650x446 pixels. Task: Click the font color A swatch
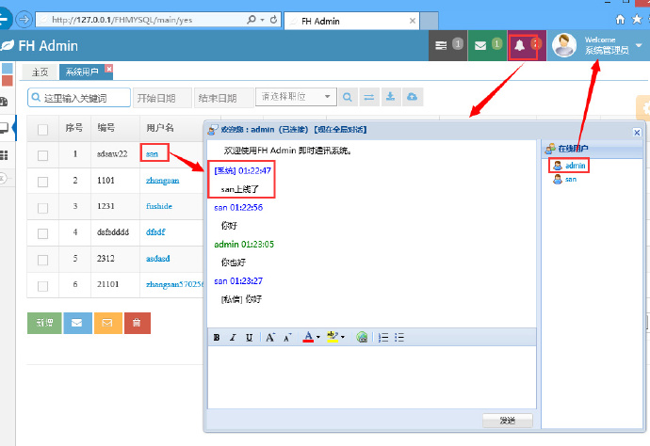[x=308, y=337]
